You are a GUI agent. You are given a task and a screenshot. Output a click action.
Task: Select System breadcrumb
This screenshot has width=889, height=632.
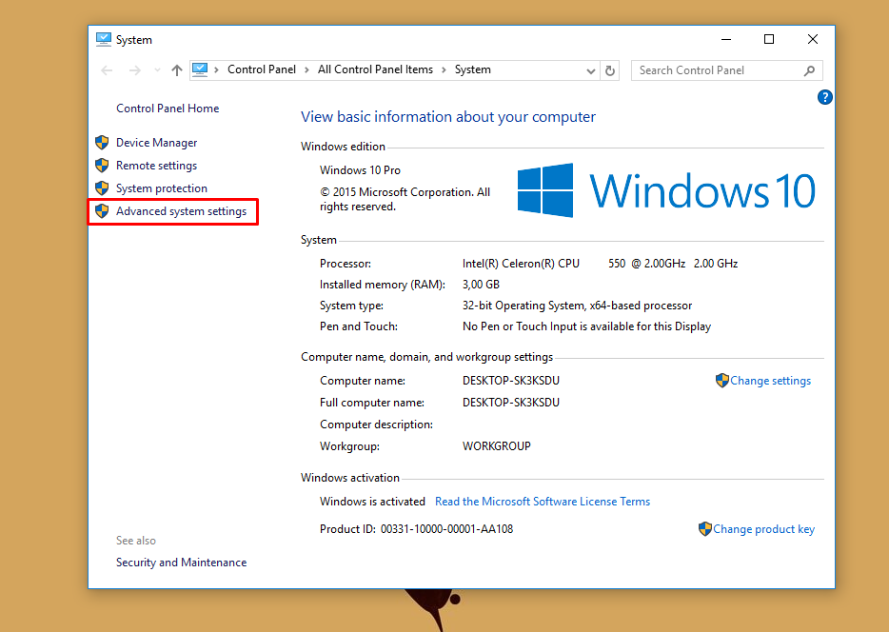click(x=473, y=69)
